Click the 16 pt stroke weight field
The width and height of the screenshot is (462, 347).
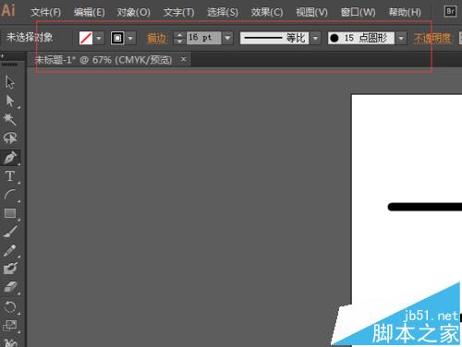tap(203, 38)
